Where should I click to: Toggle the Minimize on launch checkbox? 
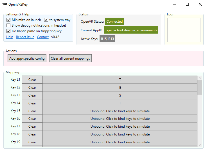click(x=8, y=20)
